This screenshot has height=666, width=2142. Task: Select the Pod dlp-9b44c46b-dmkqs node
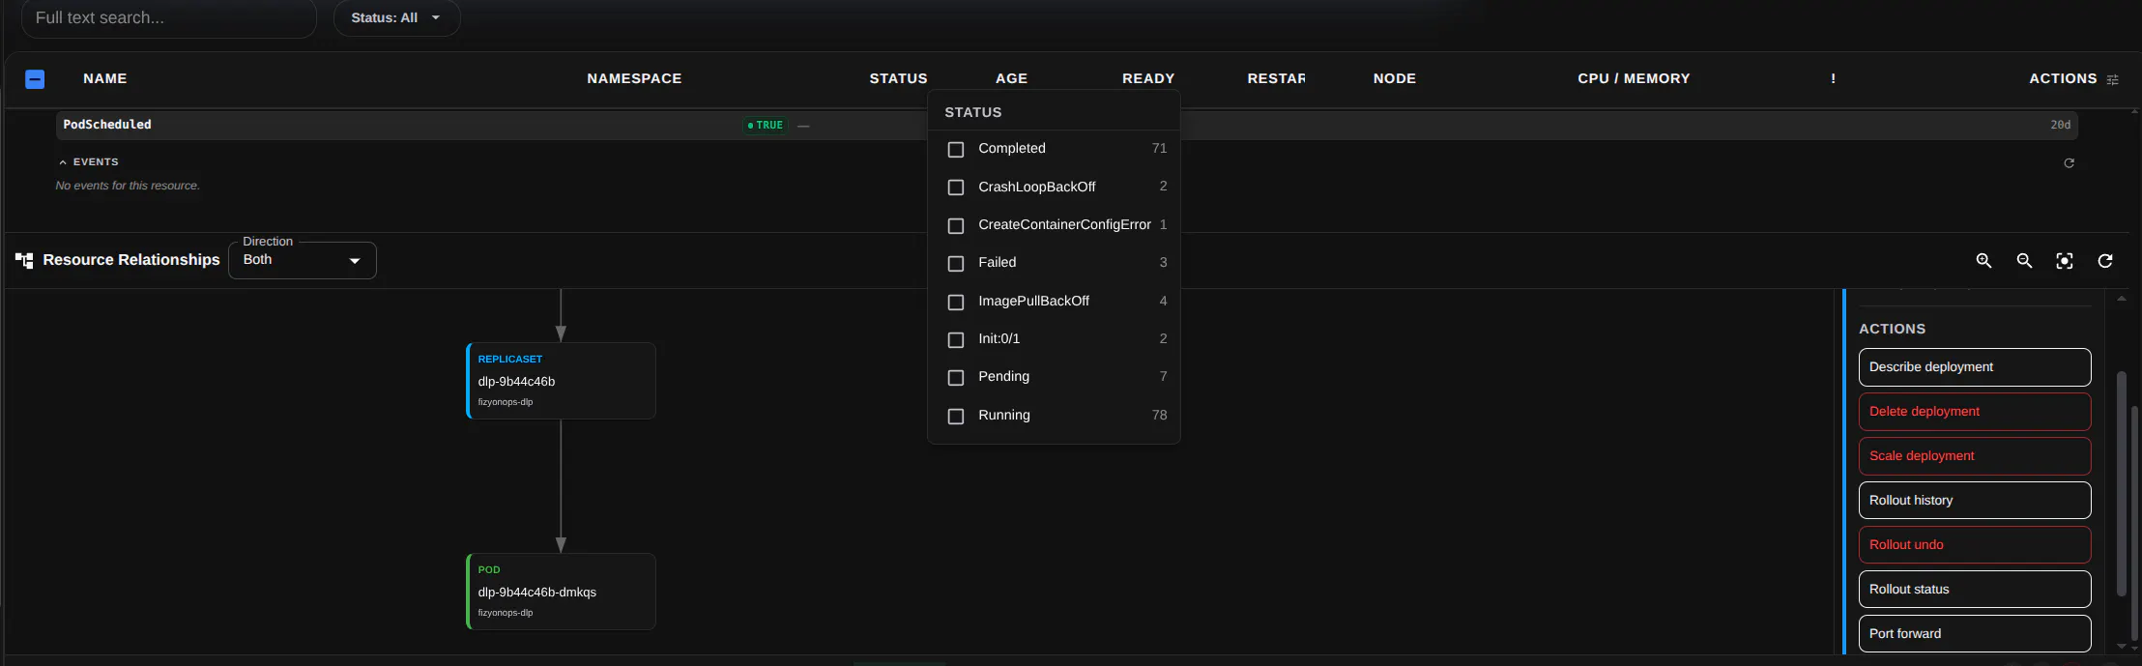(561, 592)
